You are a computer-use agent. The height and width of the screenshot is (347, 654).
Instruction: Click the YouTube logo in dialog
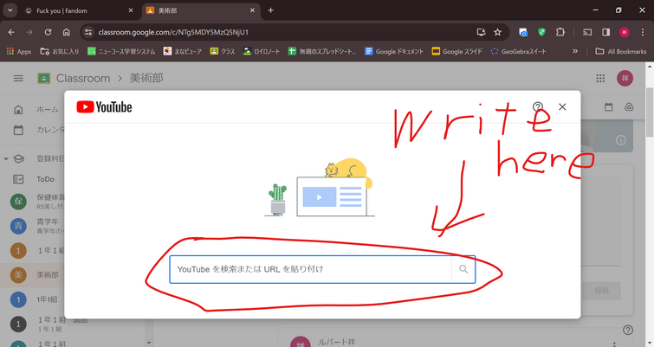pos(104,107)
